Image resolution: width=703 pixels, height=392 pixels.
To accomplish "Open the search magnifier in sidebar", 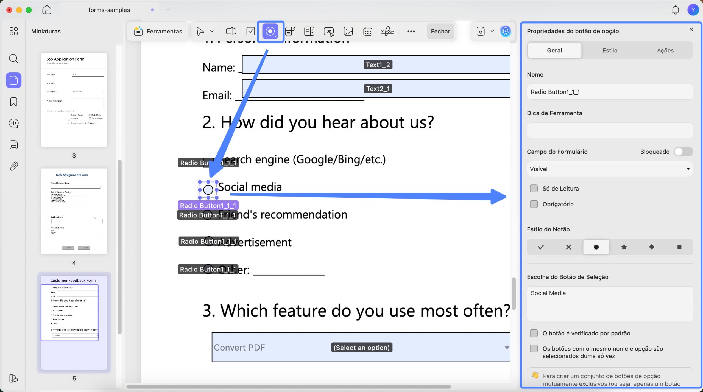I will pos(13,58).
